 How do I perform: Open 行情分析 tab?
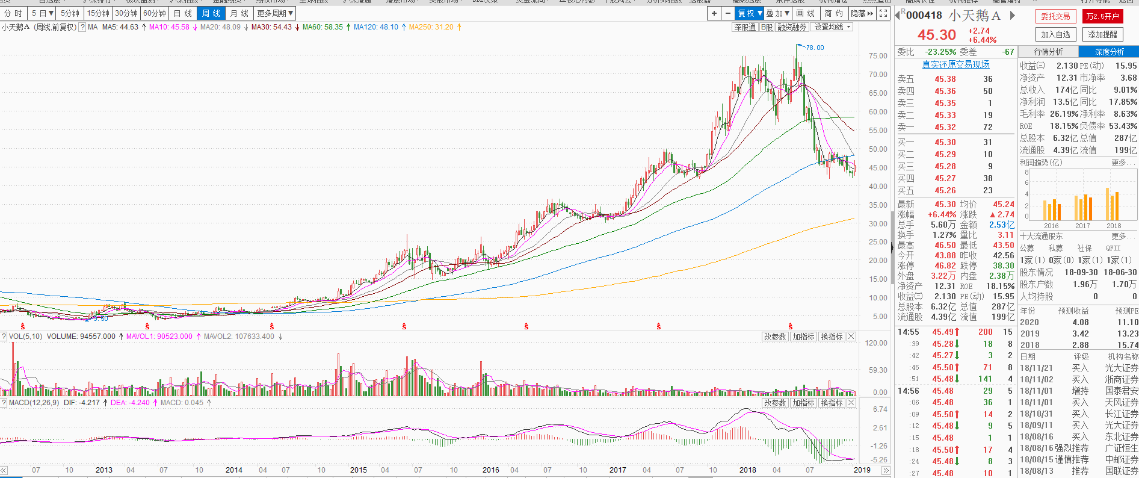click(x=1048, y=52)
